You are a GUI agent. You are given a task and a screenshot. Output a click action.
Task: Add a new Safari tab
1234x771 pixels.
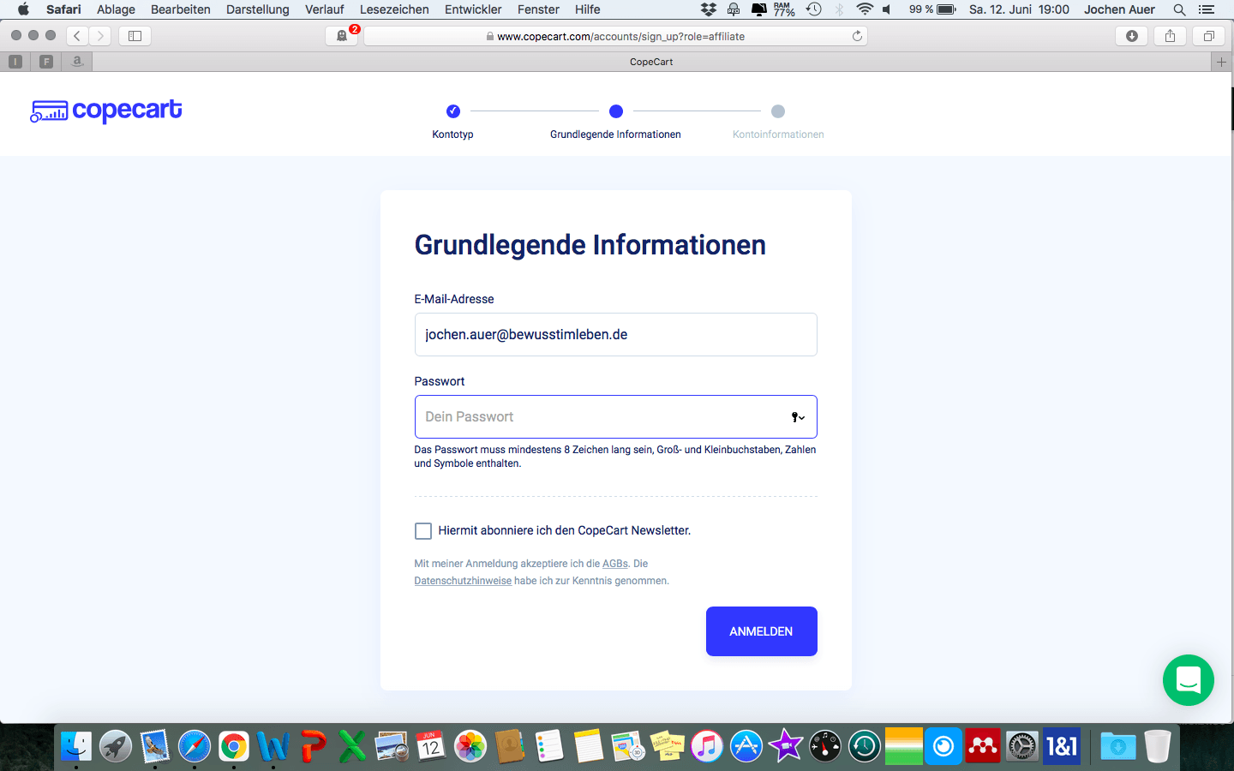click(1221, 62)
